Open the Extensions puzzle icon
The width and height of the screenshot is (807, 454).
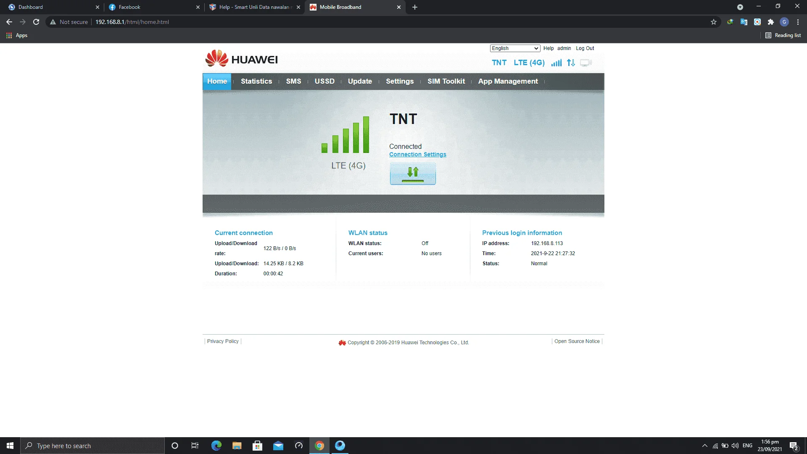[771, 22]
